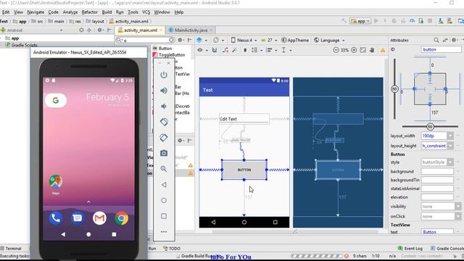Toggle autoconnect magnet icon
Image resolution: width=464 pixels, height=261 pixels.
(x=215, y=50)
